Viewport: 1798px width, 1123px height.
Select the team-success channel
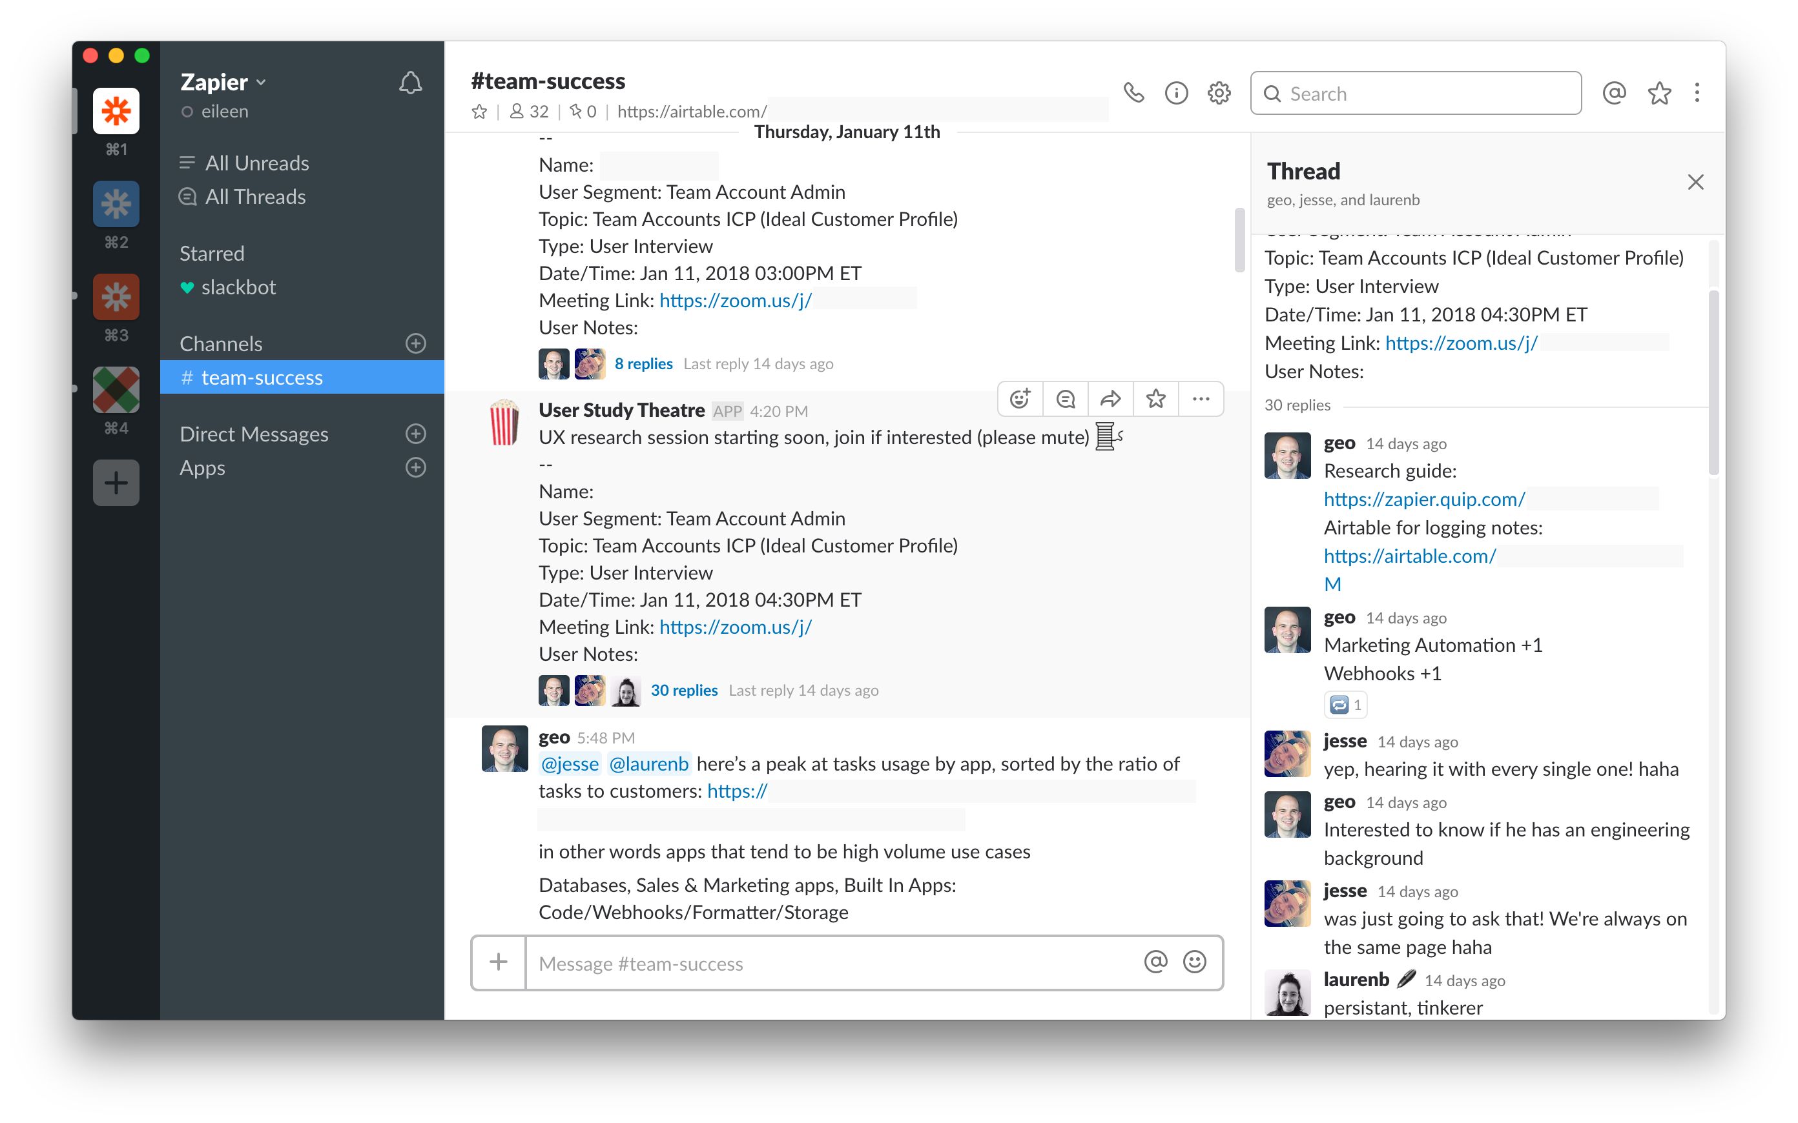(x=302, y=378)
